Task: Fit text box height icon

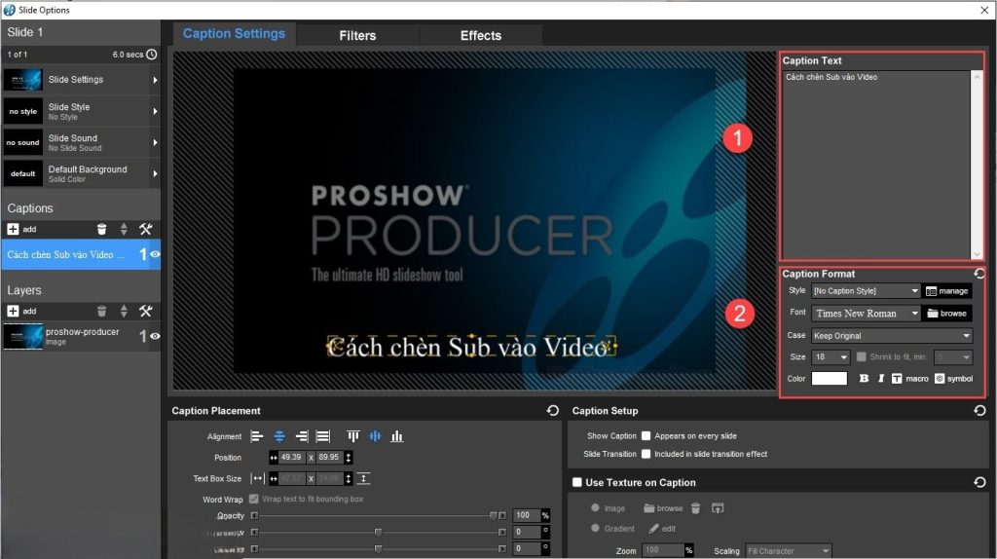Action: (x=364, y=478)
